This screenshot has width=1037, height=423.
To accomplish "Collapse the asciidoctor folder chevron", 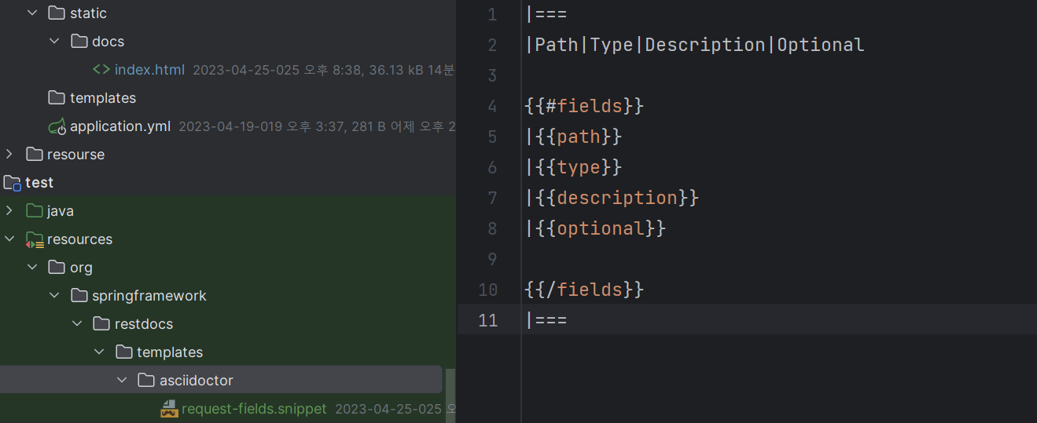I will click(122, 380).
